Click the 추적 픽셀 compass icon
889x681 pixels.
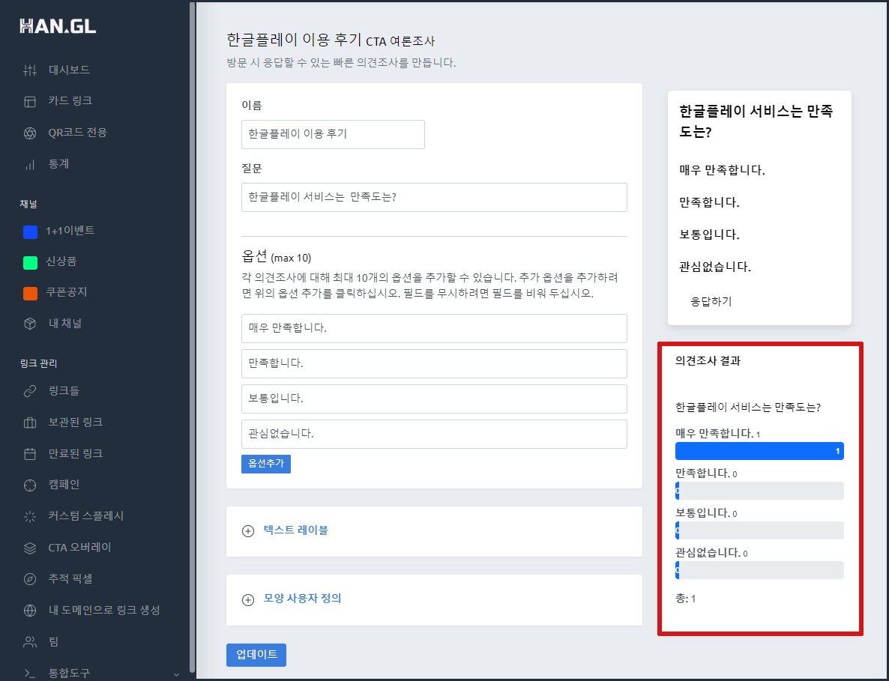(x=30, y=579)
